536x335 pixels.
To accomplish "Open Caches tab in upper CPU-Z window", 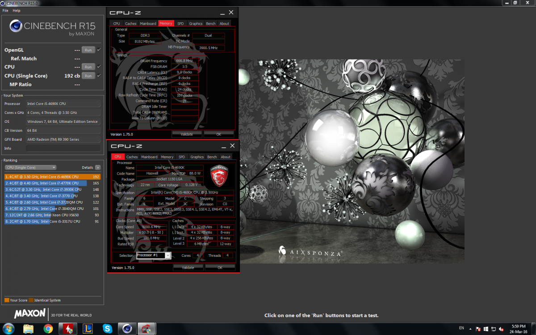I will tap(131, 24).
